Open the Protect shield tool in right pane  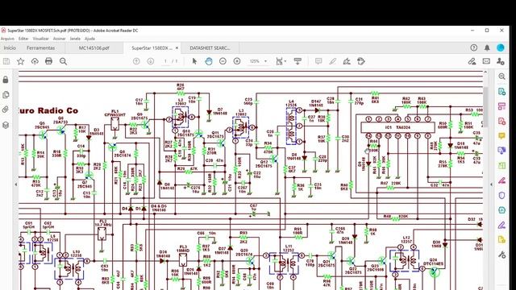[x=501, y=195]
